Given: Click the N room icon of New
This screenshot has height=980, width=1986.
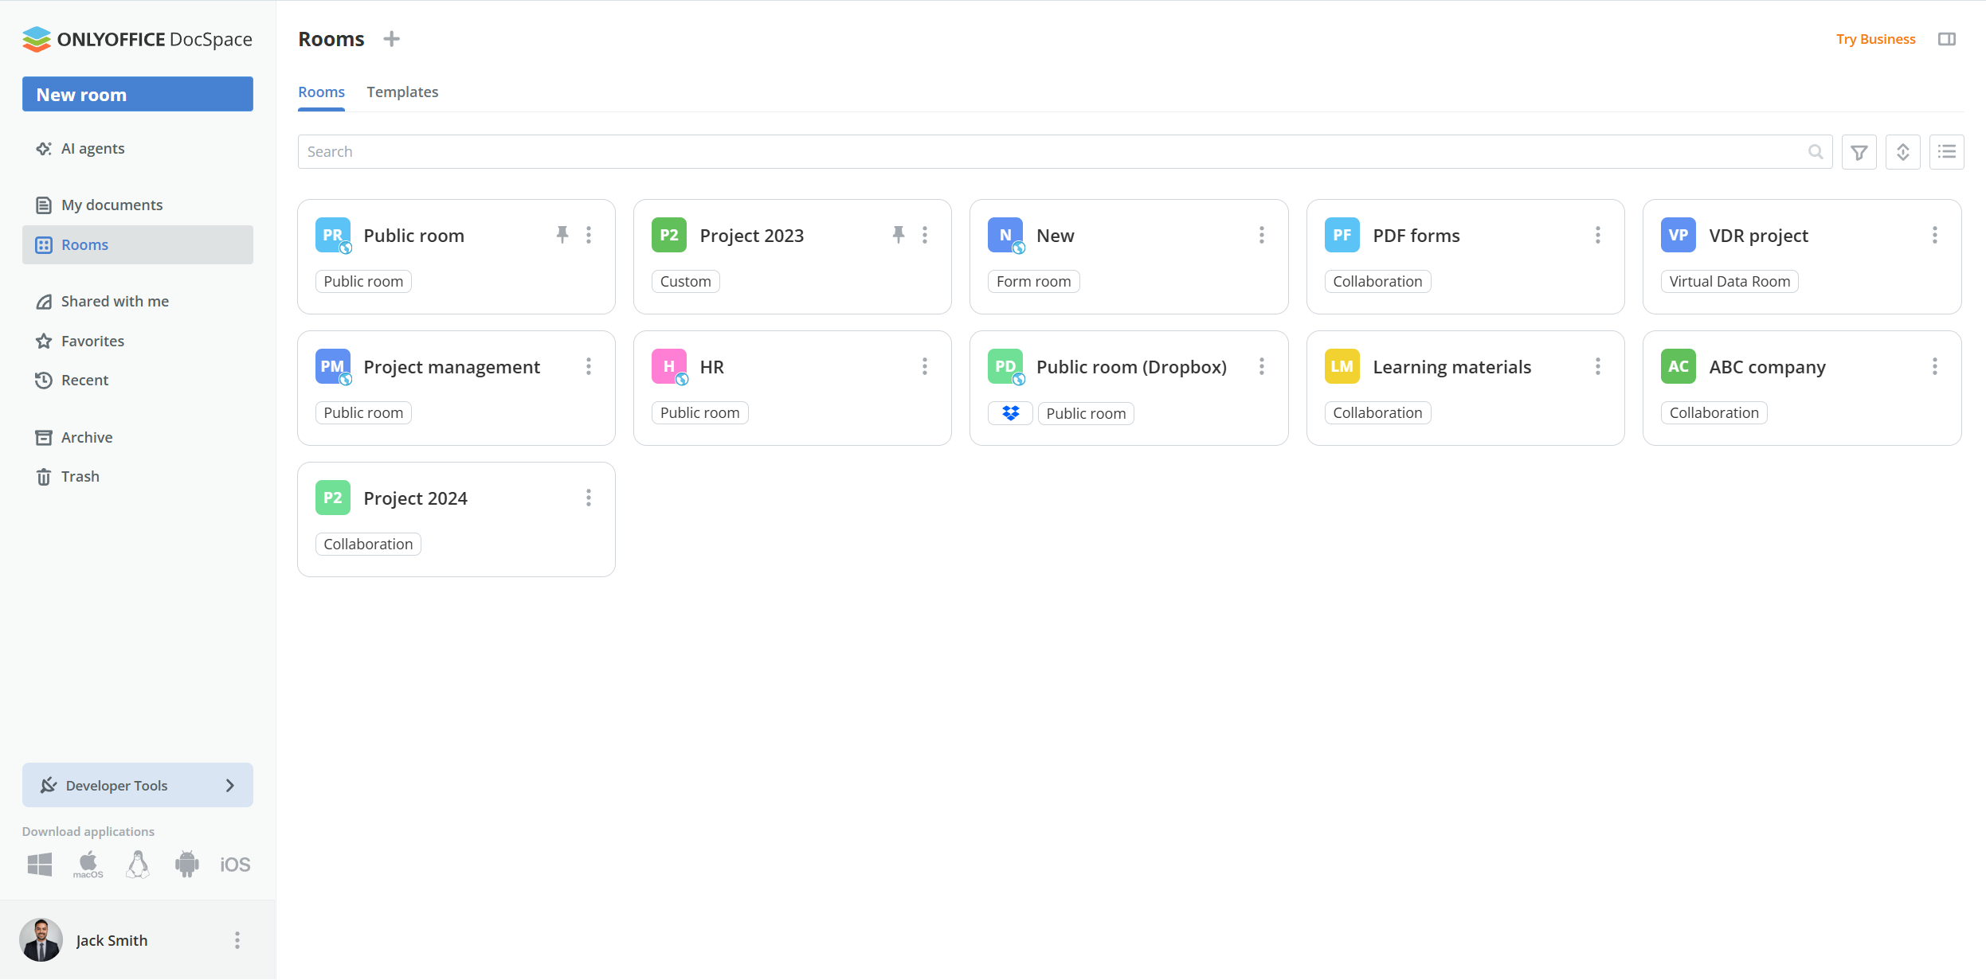Looking at the screenshot, I should click(x=1005, y=235).
